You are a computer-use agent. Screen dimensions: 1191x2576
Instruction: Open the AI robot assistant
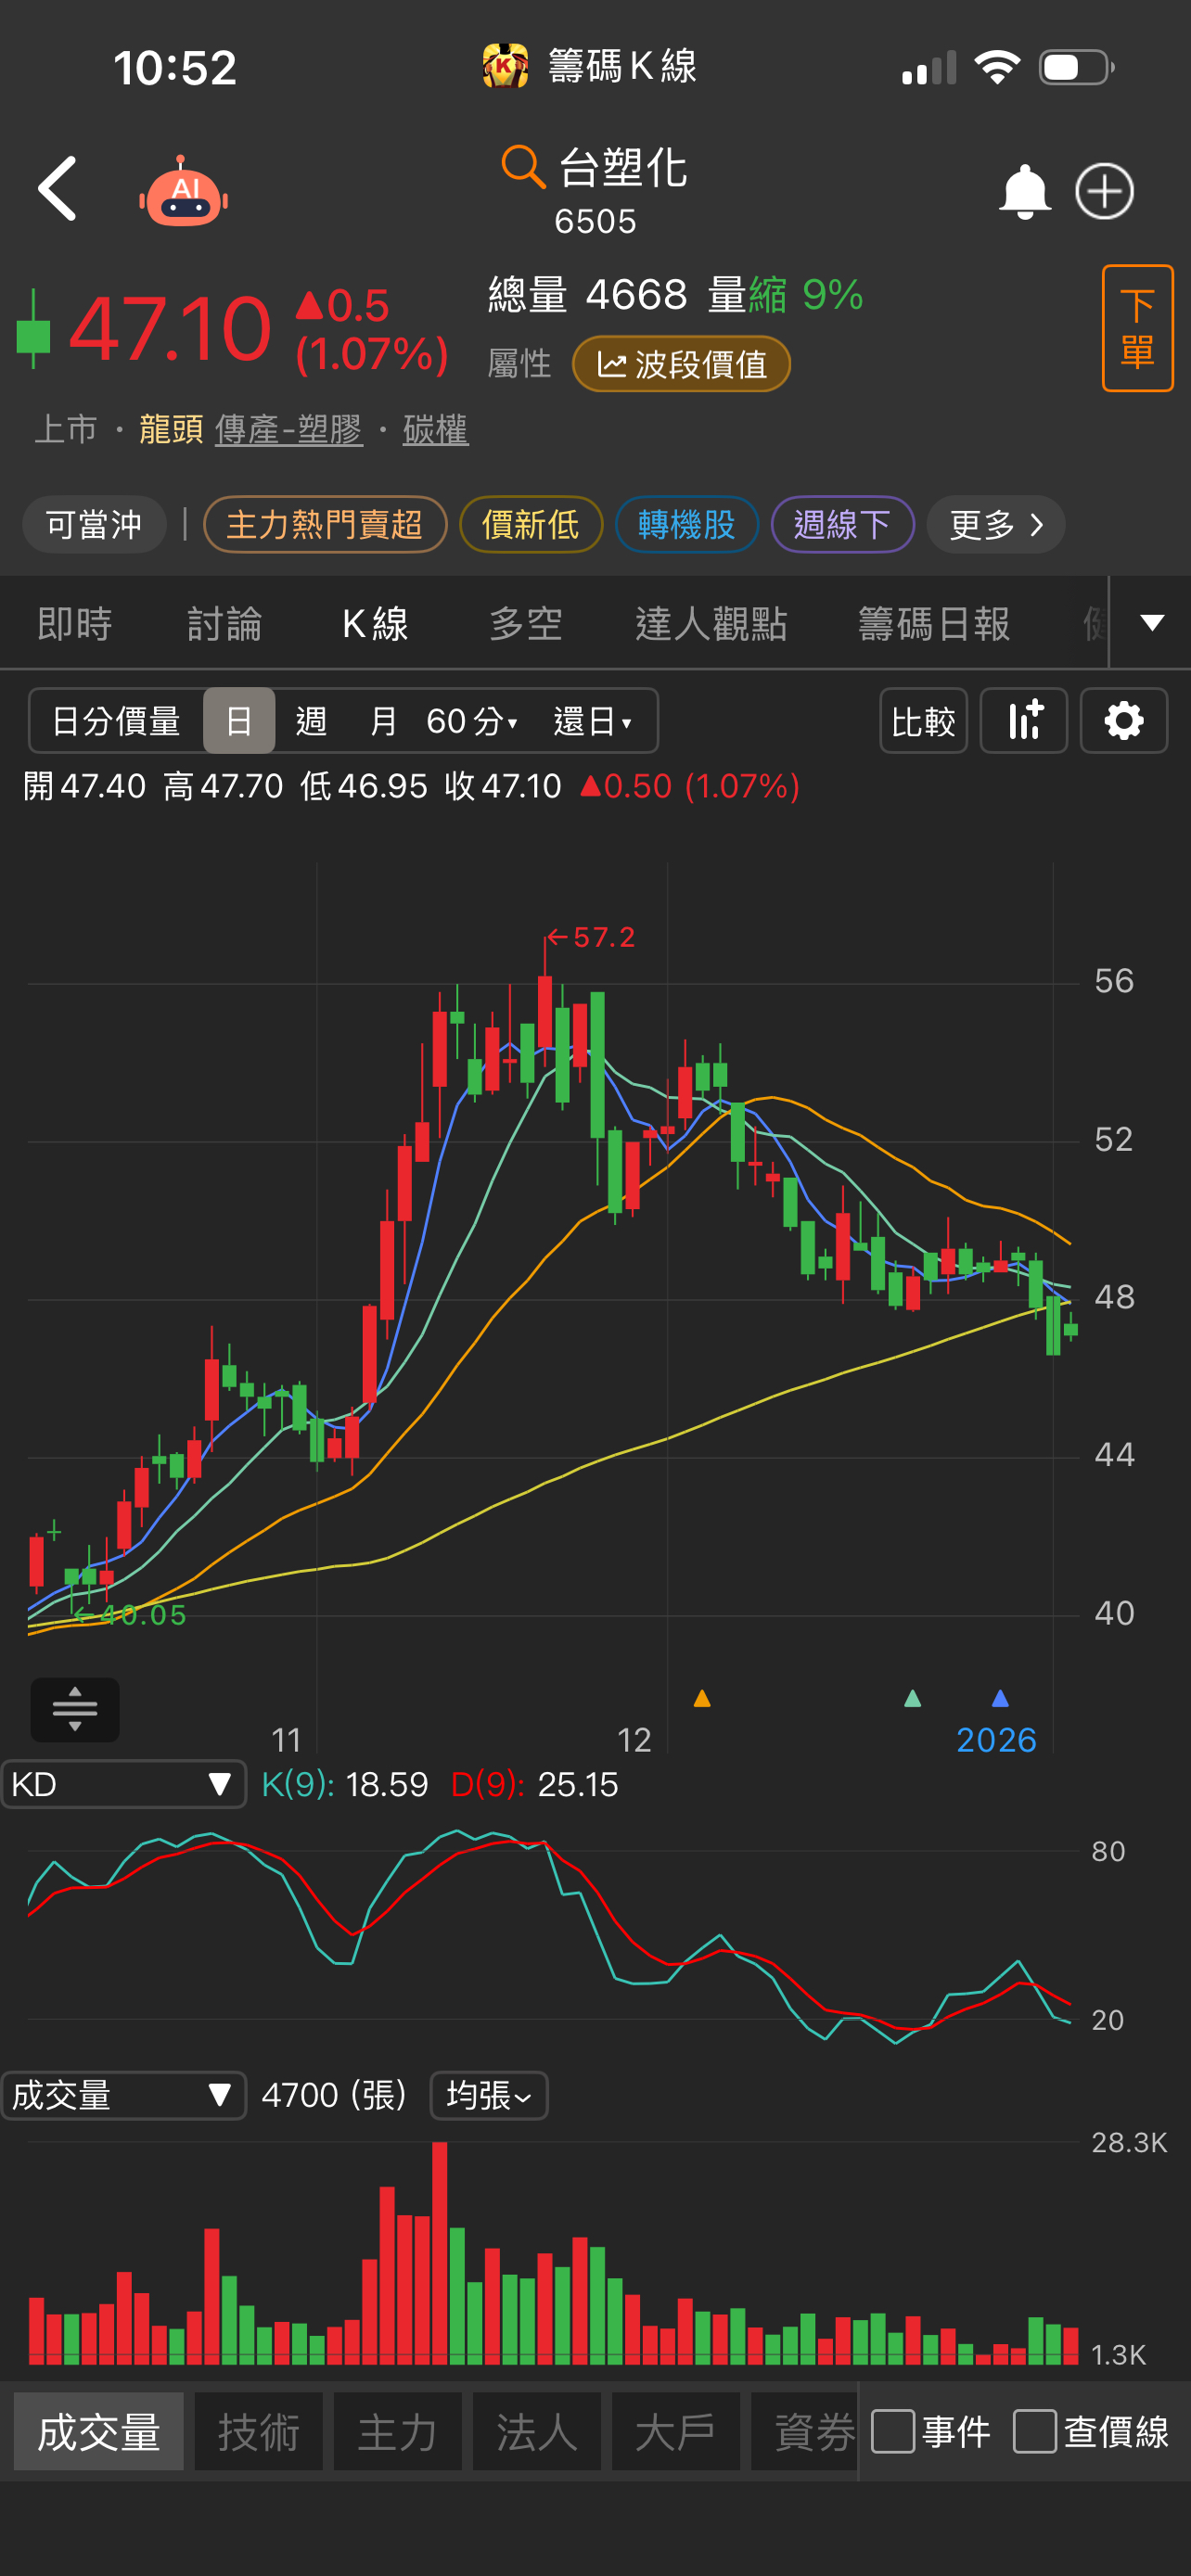pyautogui.click(x=184, y=191)
